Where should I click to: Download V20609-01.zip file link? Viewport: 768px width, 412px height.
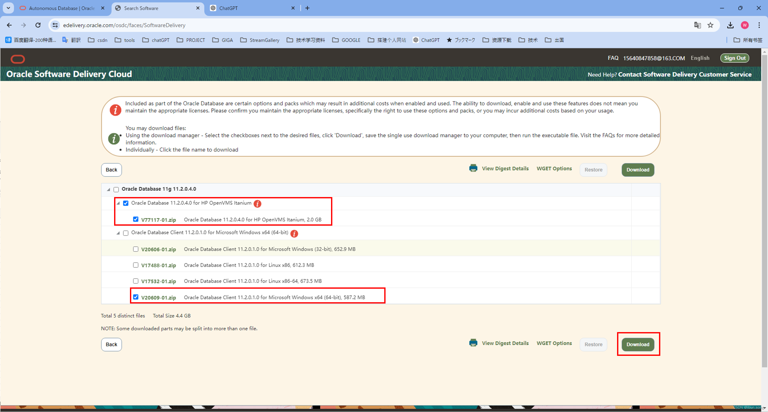[159, 297]
